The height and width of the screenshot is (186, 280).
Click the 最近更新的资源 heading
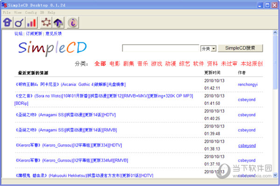pos(33,73)
